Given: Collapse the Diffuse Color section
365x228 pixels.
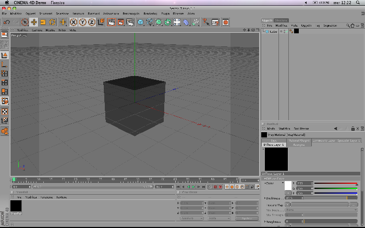Looking at the screenshot, I should click(x=265, y=179).
